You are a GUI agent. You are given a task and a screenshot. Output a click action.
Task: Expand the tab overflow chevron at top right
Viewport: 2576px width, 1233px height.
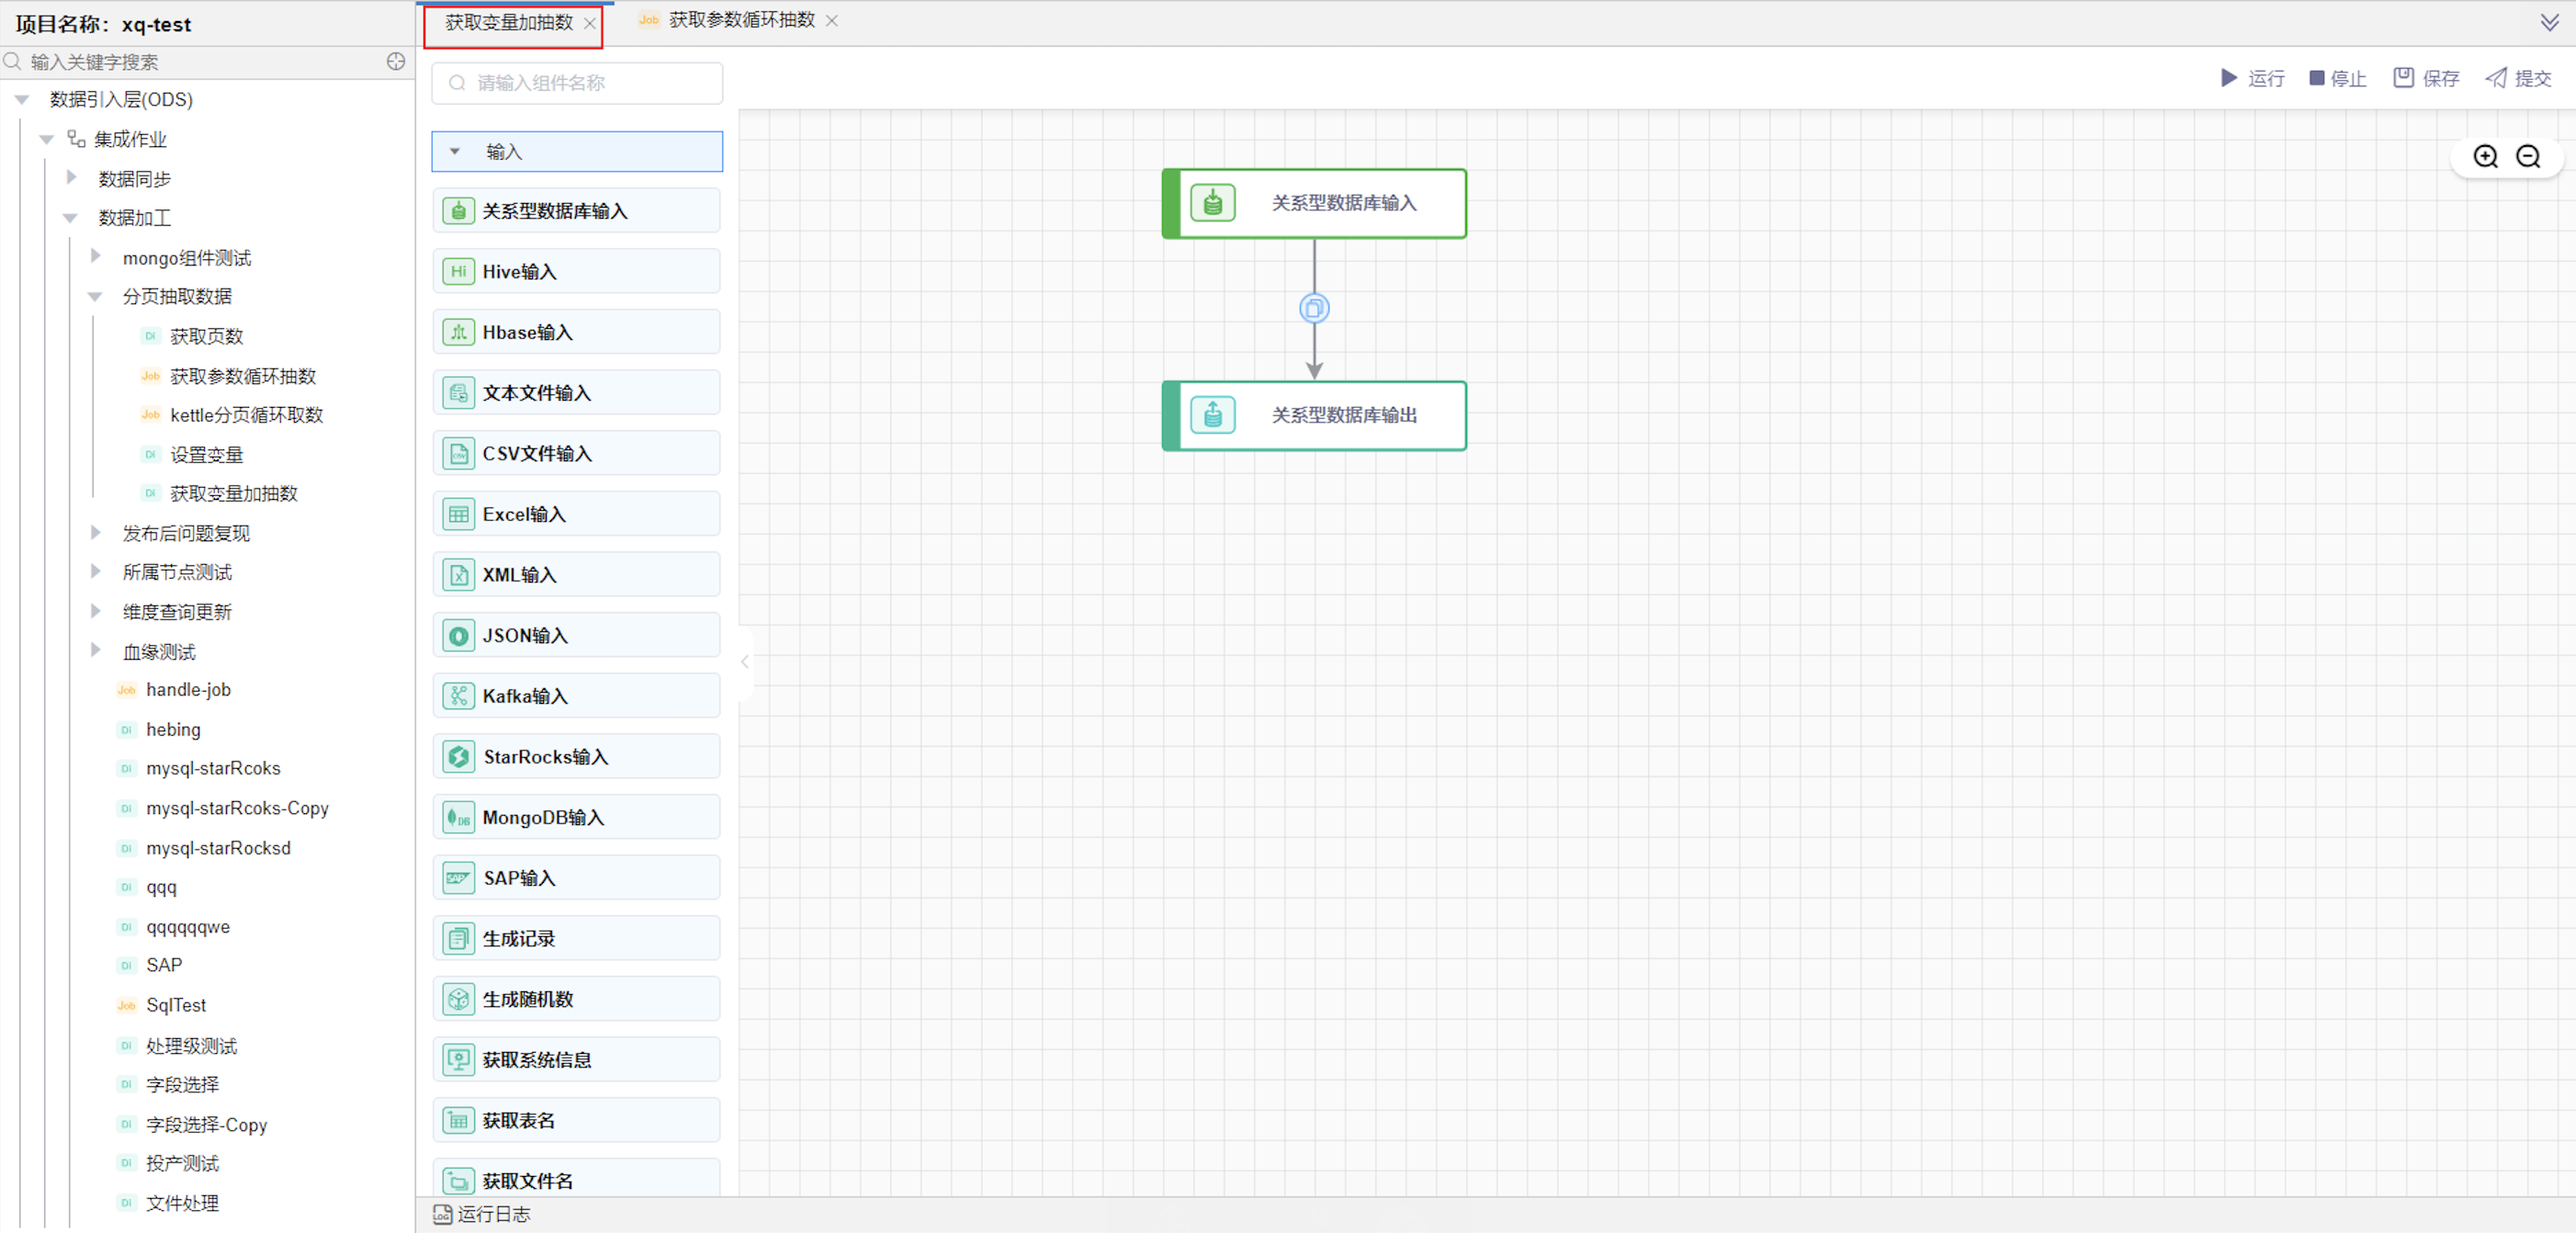(2549, 22)
